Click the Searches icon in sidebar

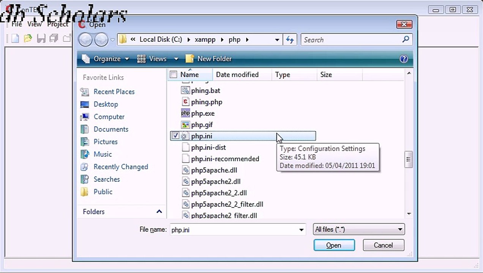pyautogui.click(x=85, y=179)
